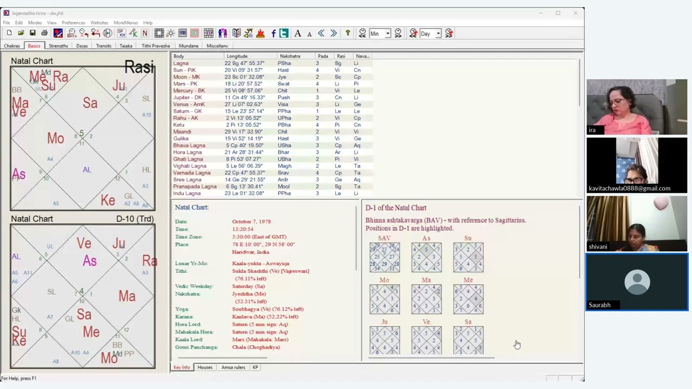Step backward beside Day dropdown

point(413,33)
